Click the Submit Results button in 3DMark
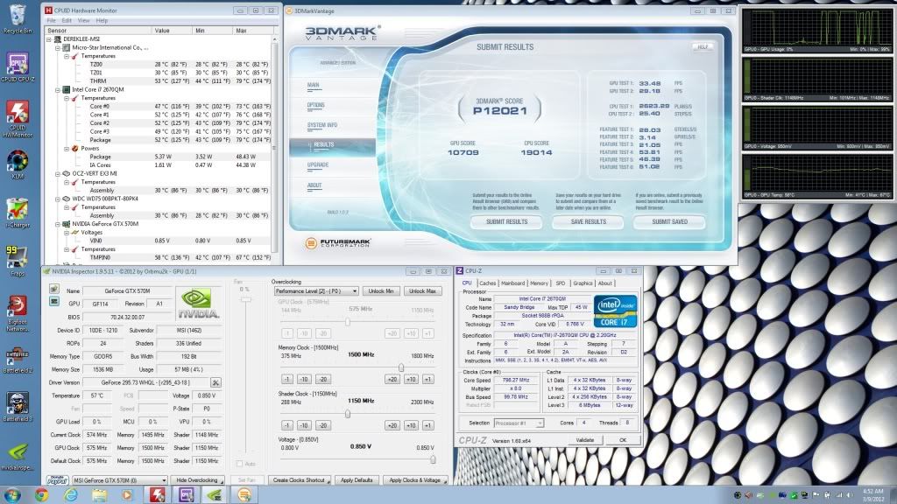Screen dimensions: 897x504 click(506, 221)
